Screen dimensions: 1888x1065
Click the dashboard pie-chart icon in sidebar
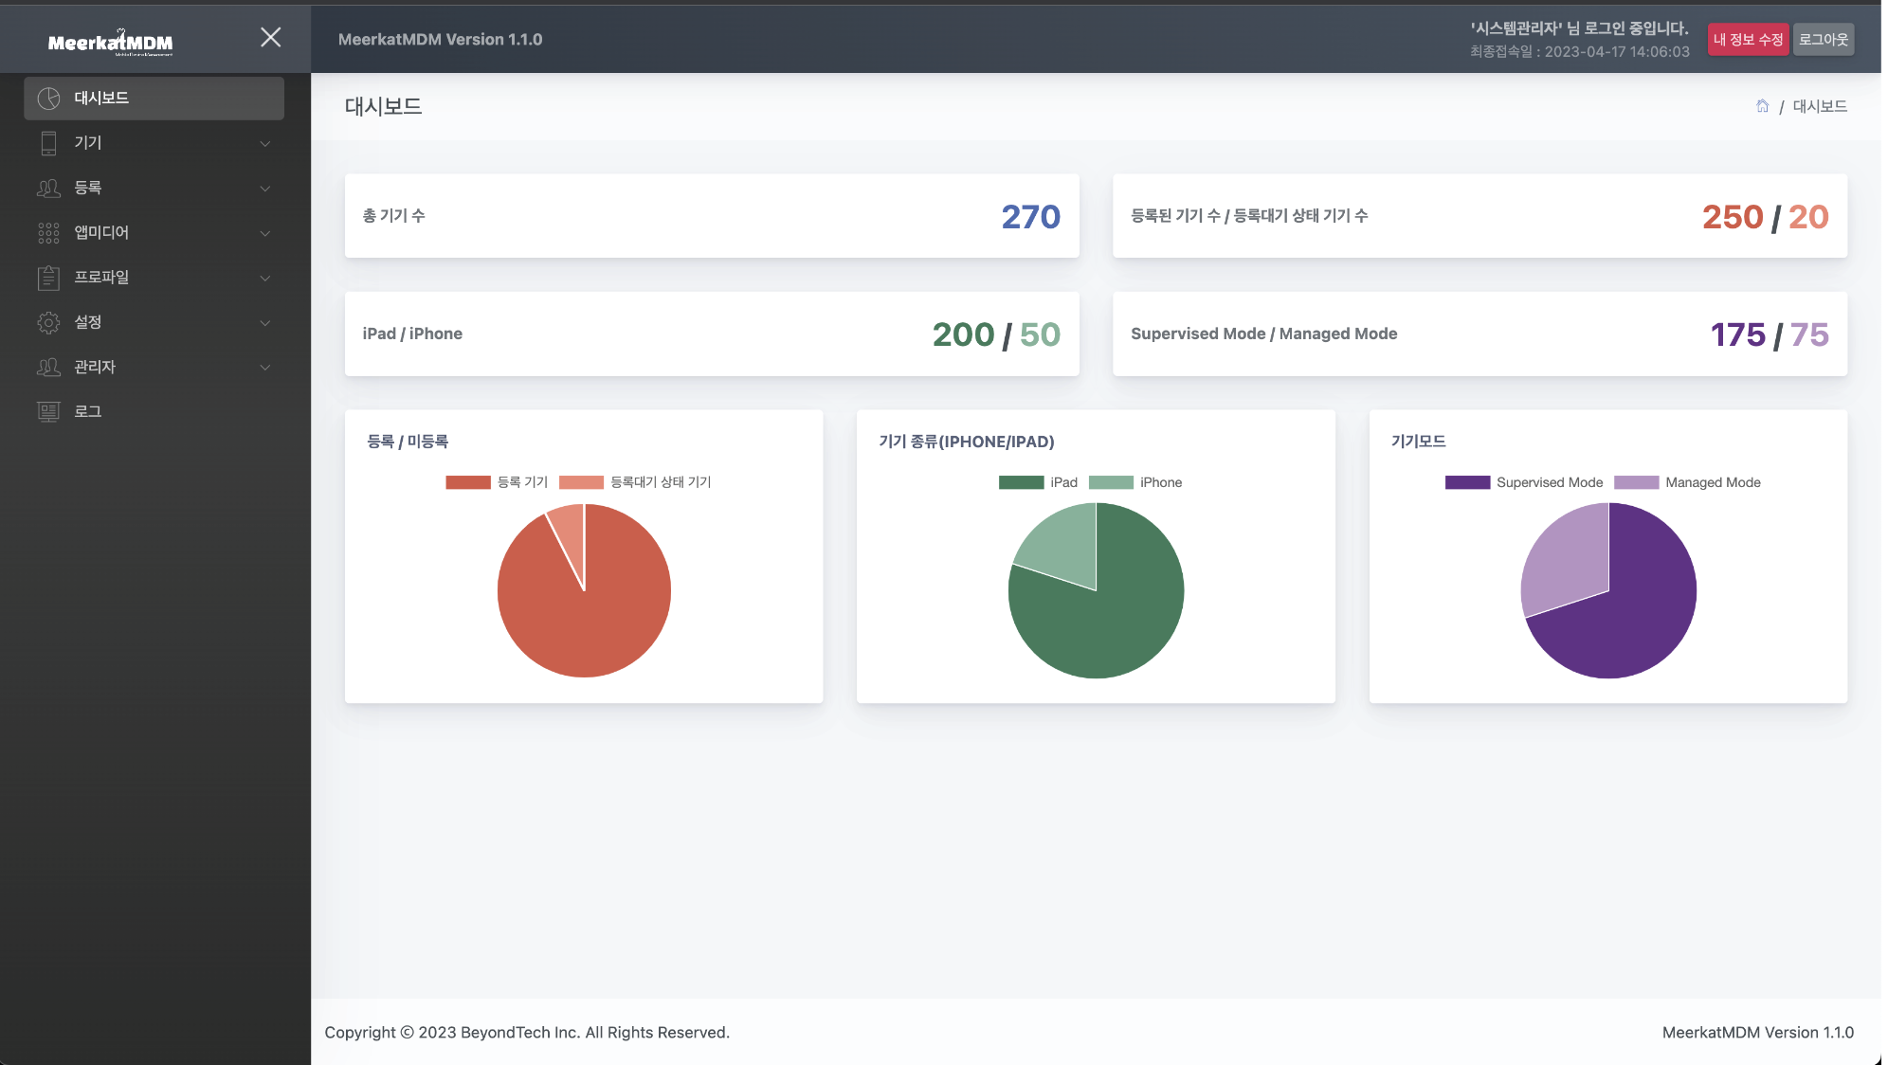coord(48,99)
